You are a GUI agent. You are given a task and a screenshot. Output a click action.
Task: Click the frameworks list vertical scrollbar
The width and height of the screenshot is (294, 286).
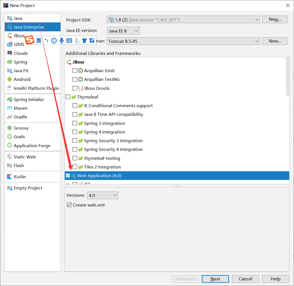[x=288, y=77]
